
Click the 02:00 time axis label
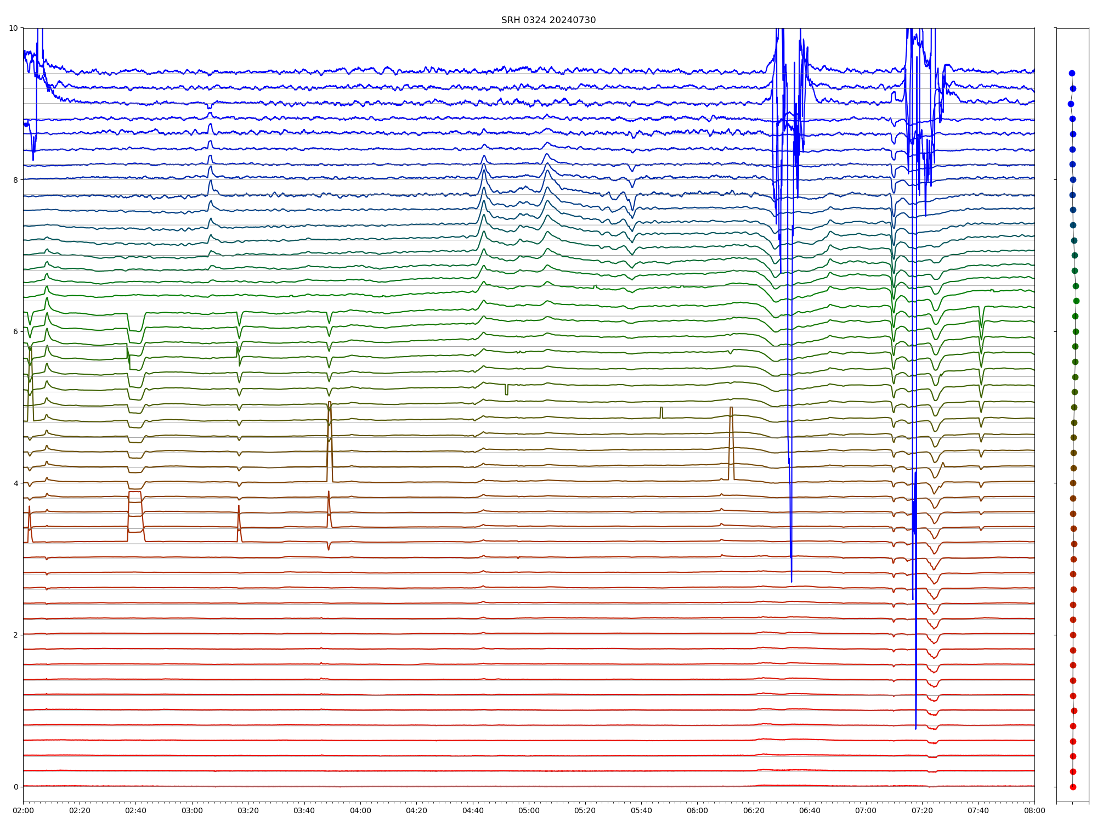point(23,810)
